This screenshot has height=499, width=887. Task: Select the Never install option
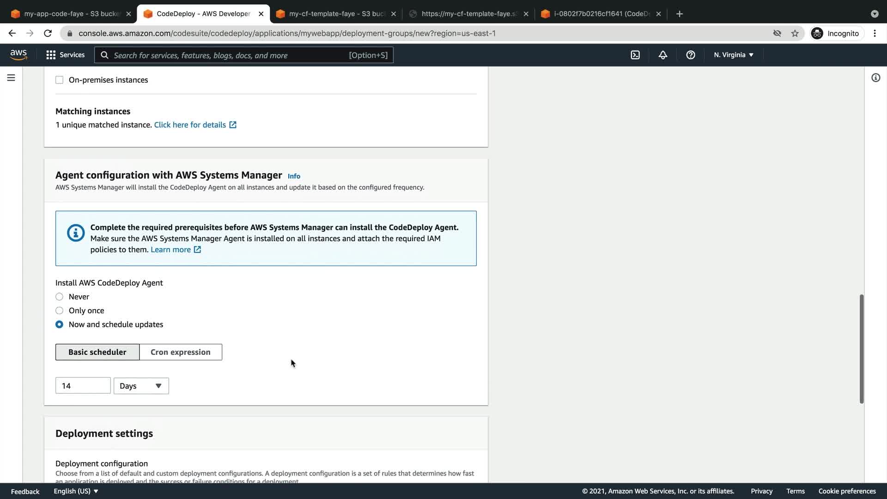[60, 297]
